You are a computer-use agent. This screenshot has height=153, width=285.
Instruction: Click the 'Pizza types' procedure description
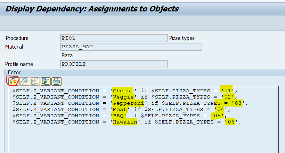182,38
